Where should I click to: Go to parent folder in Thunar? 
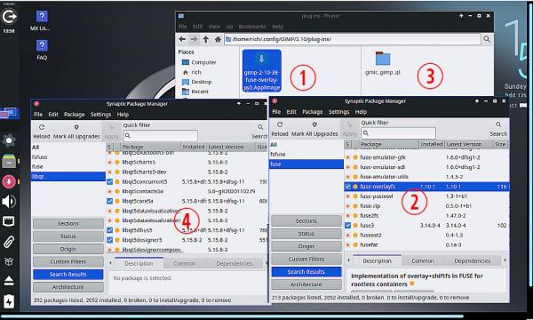206,39
